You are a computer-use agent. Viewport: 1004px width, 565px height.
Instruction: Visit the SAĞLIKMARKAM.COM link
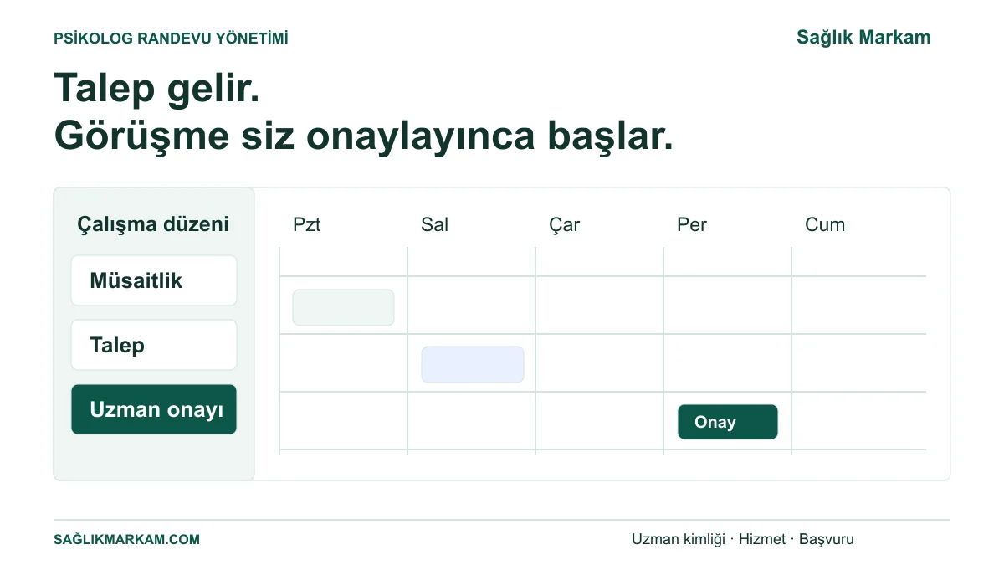pyautogui.click(x=127, y=539)
